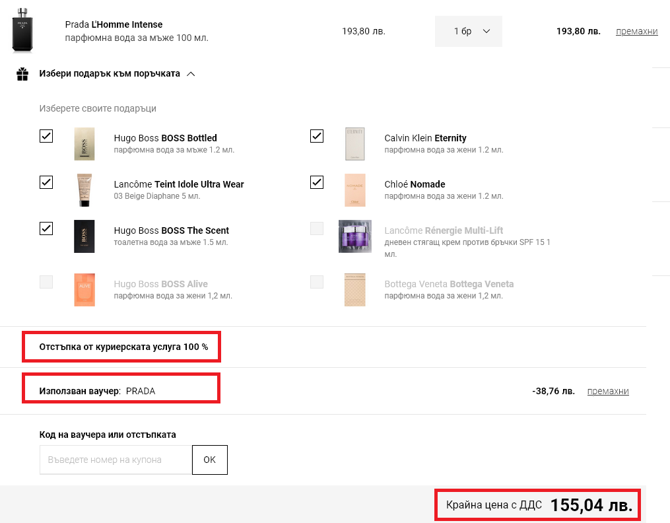Click the Chloé Nomade sample image
This screenshot has height=523, width=670.
pos(354,190)
